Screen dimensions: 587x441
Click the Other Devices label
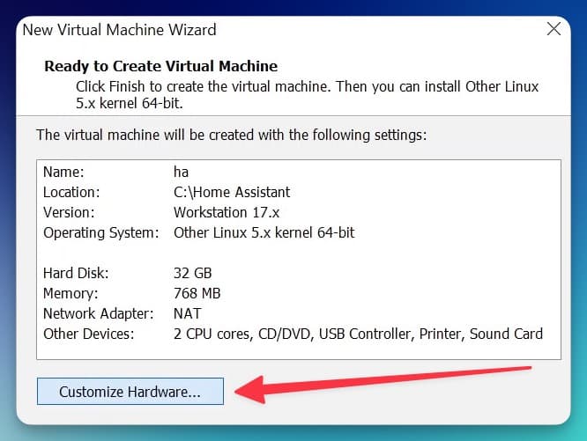click(x=89, y=334)
